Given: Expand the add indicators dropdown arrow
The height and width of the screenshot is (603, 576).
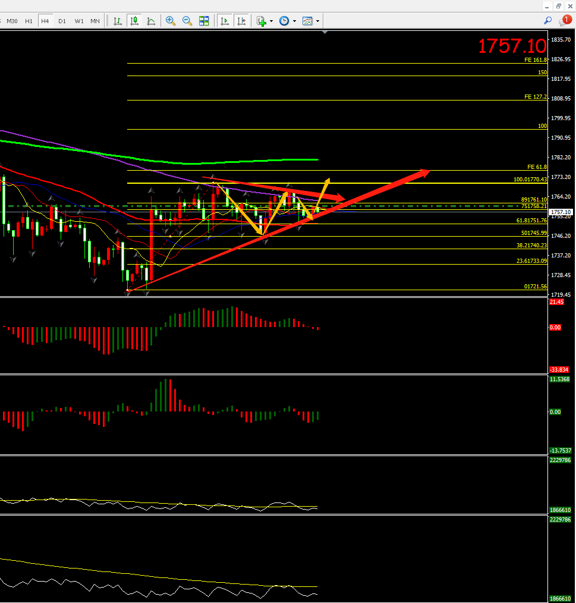Looking at the screenshot, I should coord(272,21).
